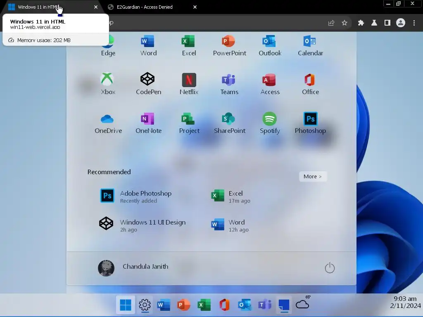Open recommended Word 12h ago item
Screen dimensions: 423x317
tap(230, 225)
